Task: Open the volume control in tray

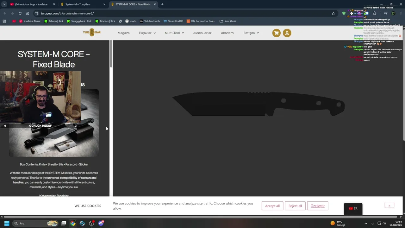Action: tap(384, 223)
